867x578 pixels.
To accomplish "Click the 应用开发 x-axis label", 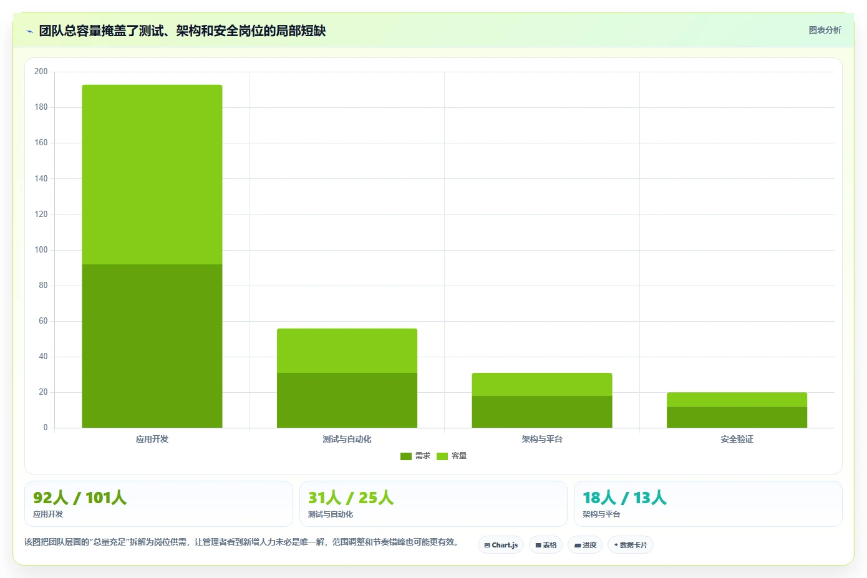I will [152, 439].
